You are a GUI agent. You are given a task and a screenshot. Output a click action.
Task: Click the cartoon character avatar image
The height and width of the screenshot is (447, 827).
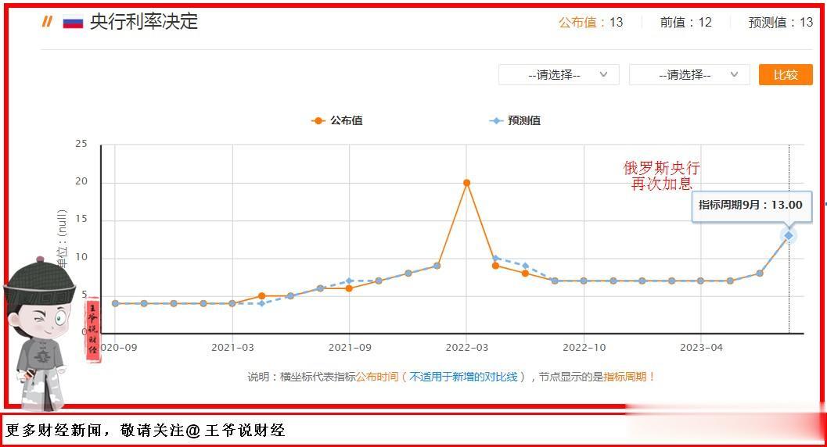tap(40, 333)
